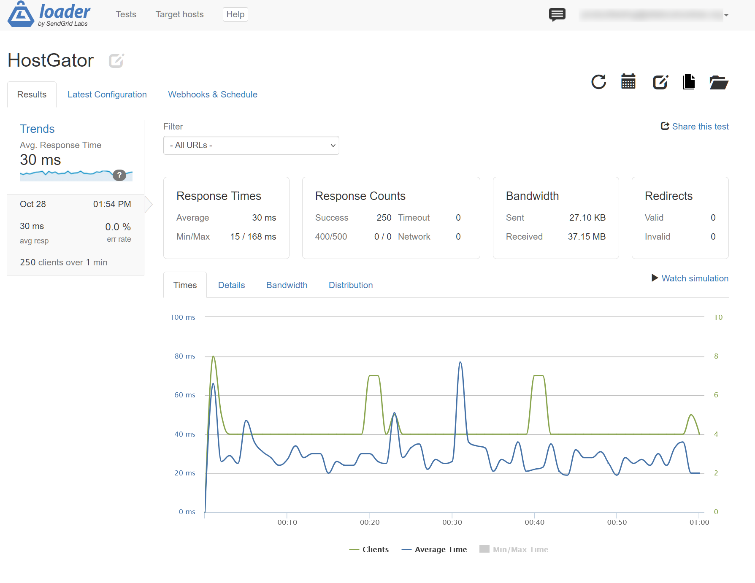Re-run test with refresh icon
Screen dimensions: 755x583
598,82
